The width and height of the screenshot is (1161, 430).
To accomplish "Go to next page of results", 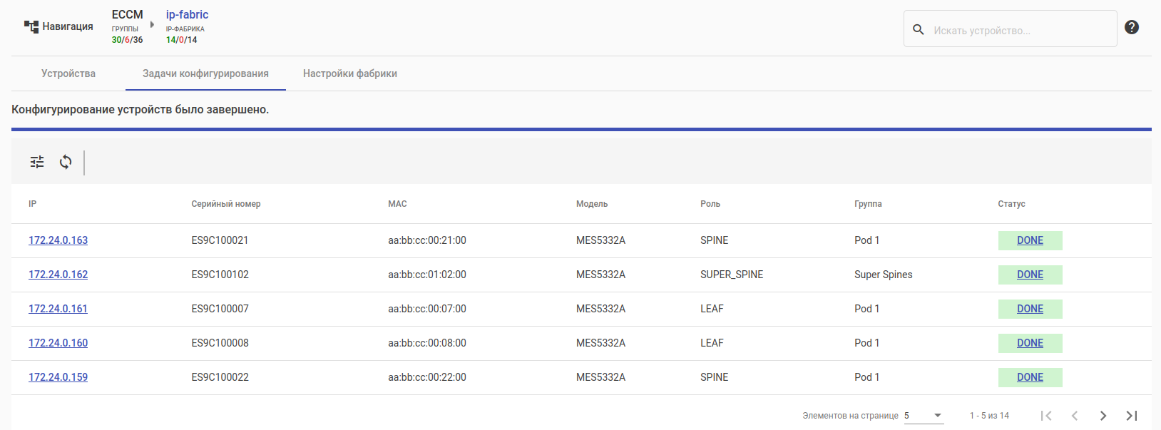I will [1103, 416].
